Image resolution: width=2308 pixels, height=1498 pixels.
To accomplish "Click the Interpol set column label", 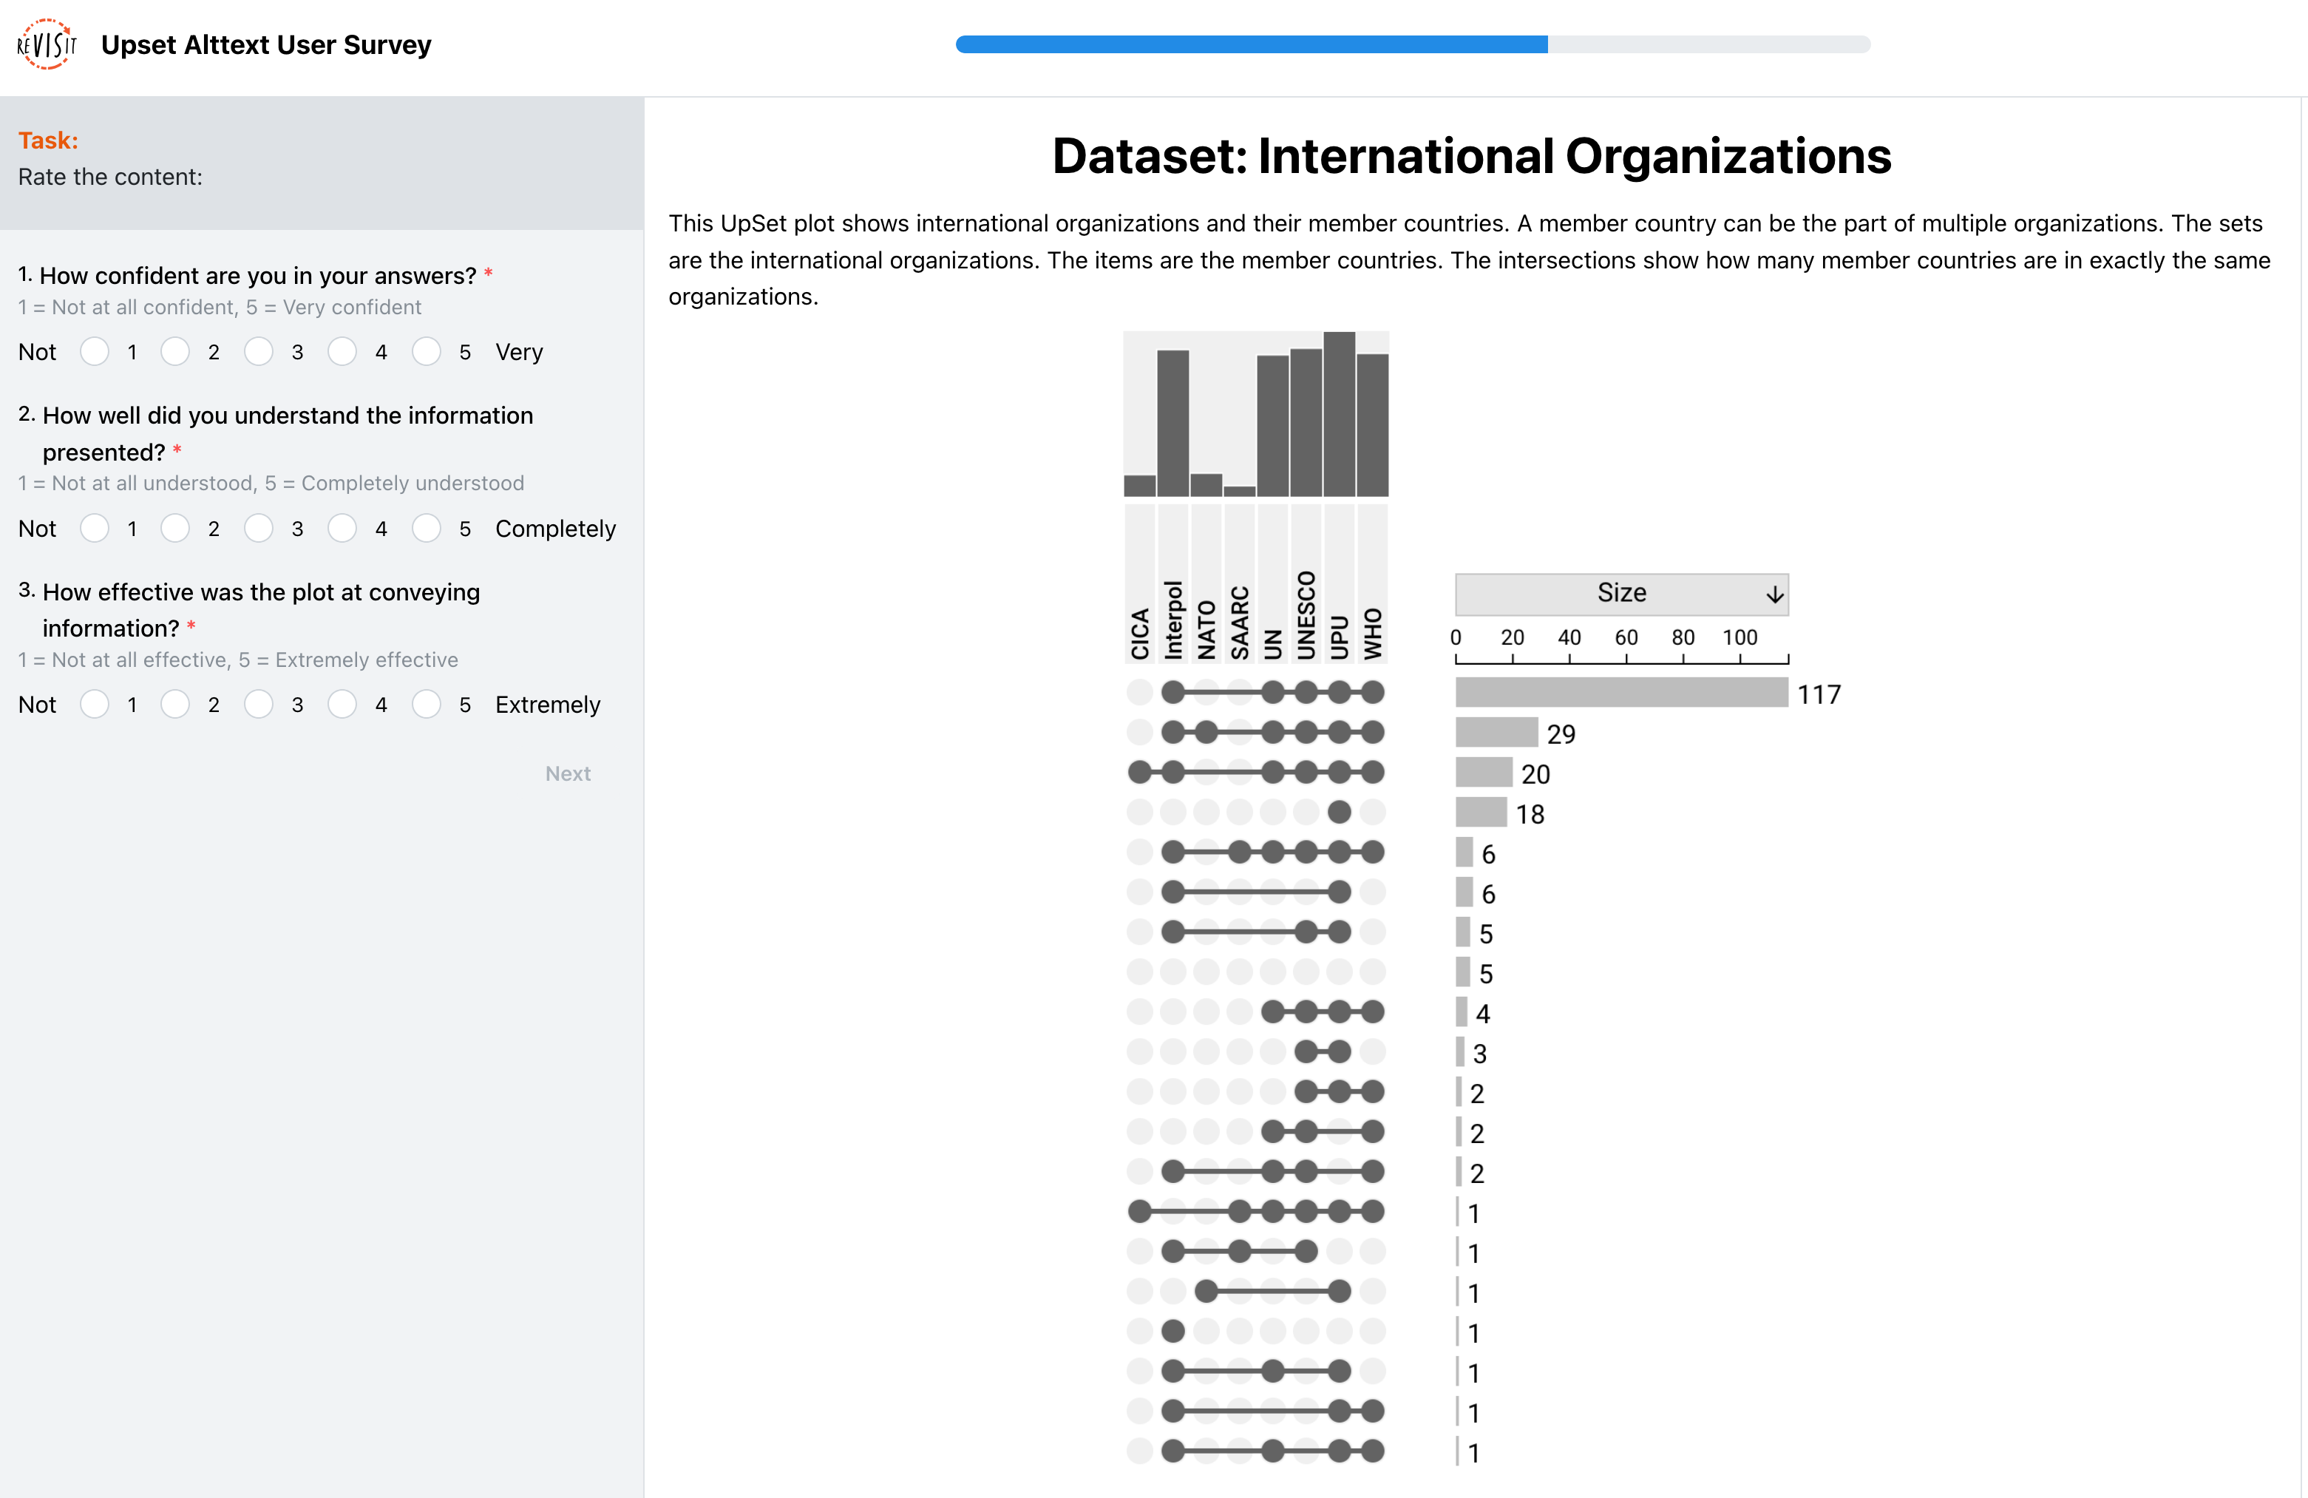I will point(1172,620).
